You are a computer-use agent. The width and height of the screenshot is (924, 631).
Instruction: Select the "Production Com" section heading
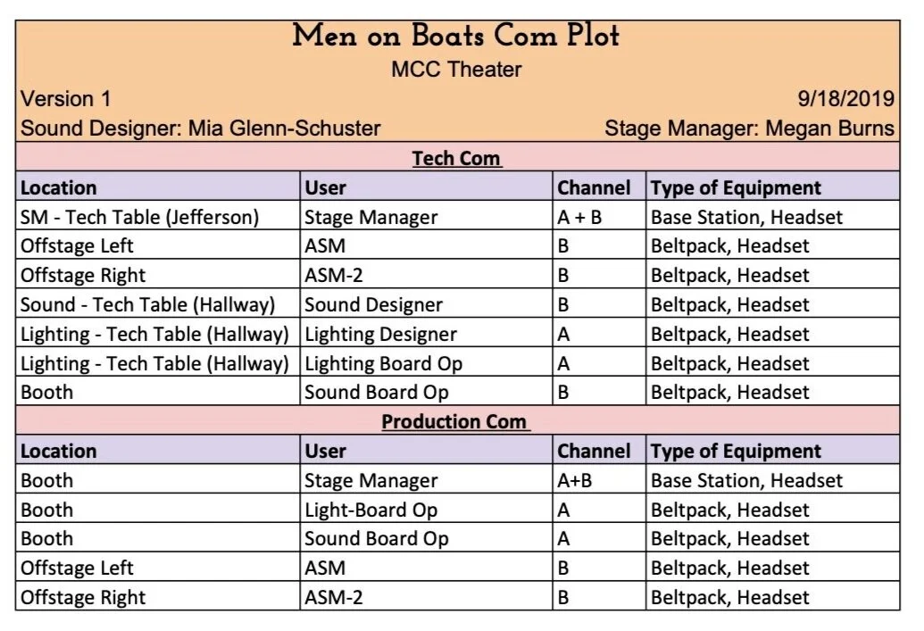pyautogui.click(x=454, y=421)
